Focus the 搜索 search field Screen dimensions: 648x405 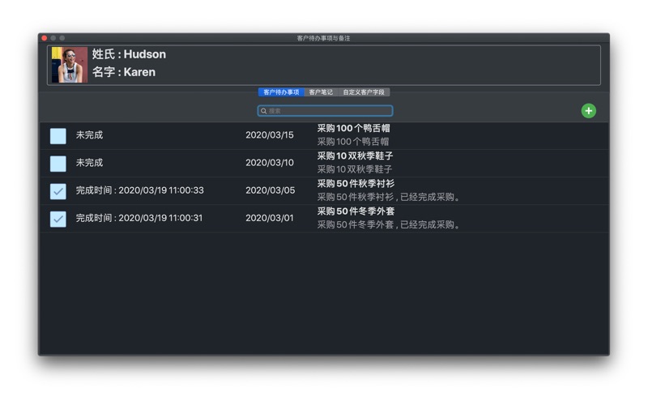[x=328, y=111]
